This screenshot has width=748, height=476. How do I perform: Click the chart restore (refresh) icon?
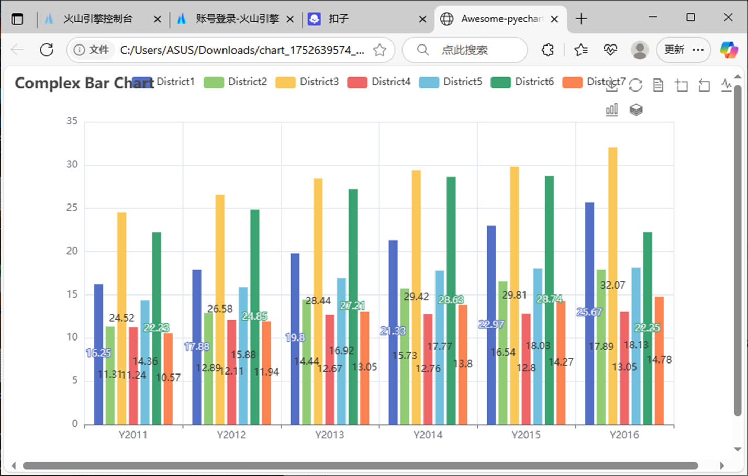click(x=635, y=85)
